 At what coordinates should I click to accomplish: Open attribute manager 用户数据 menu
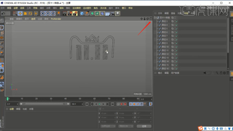click(175, 73)
